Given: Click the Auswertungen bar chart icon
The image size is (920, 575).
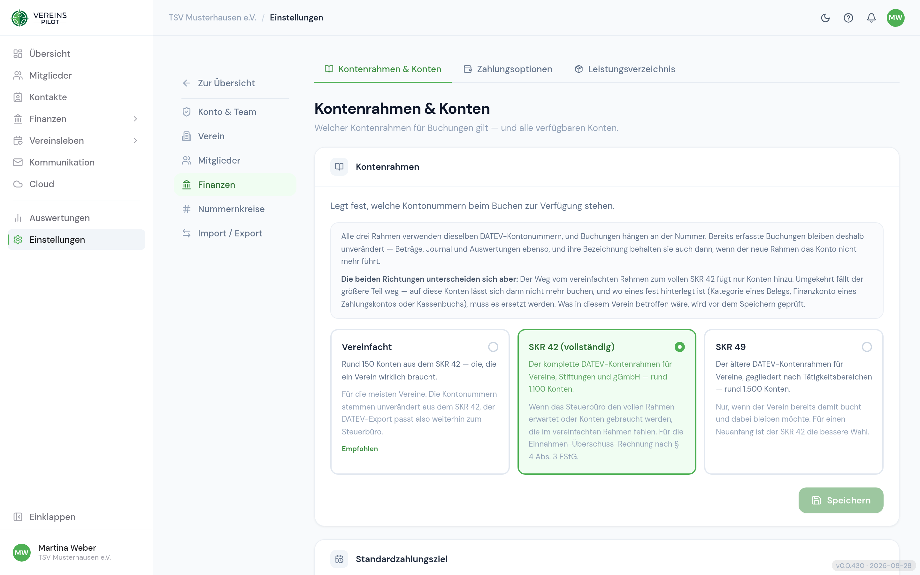Looking at the screenshot, I should pos(18,218).
